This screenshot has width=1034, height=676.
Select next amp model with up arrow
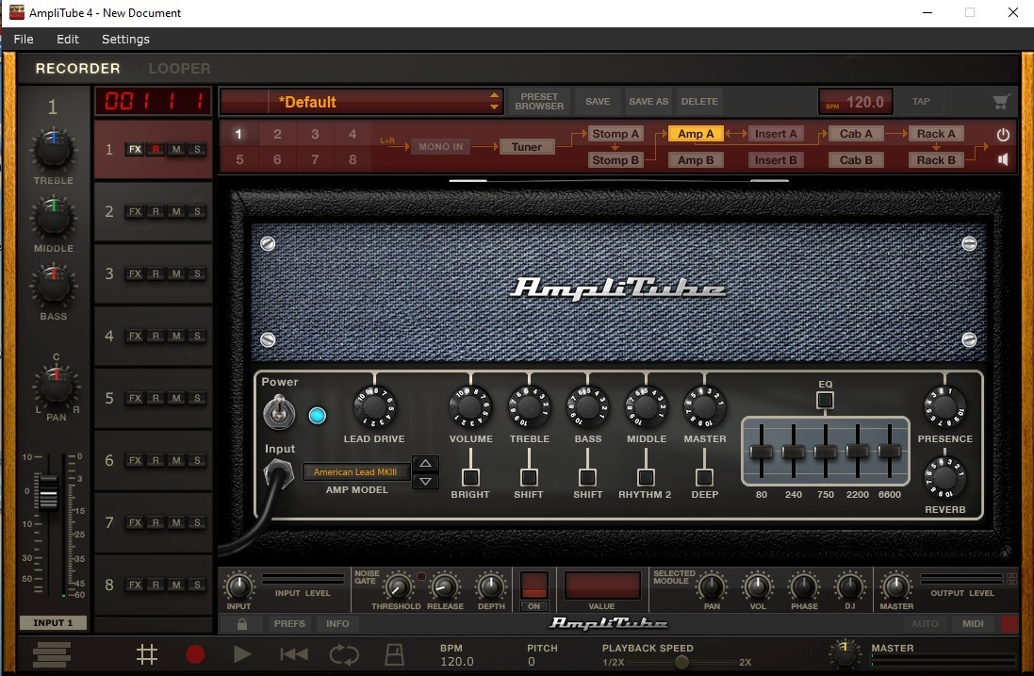click(x=425, y=464)
